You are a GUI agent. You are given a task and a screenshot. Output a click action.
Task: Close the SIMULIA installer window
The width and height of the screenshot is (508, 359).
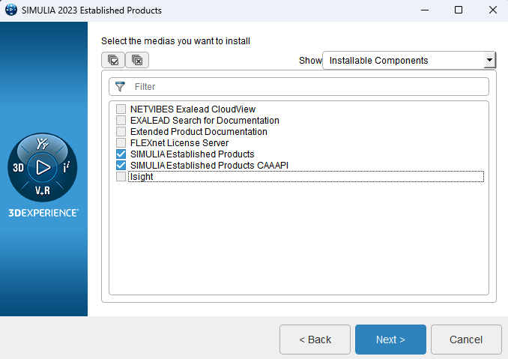point(493,10)
